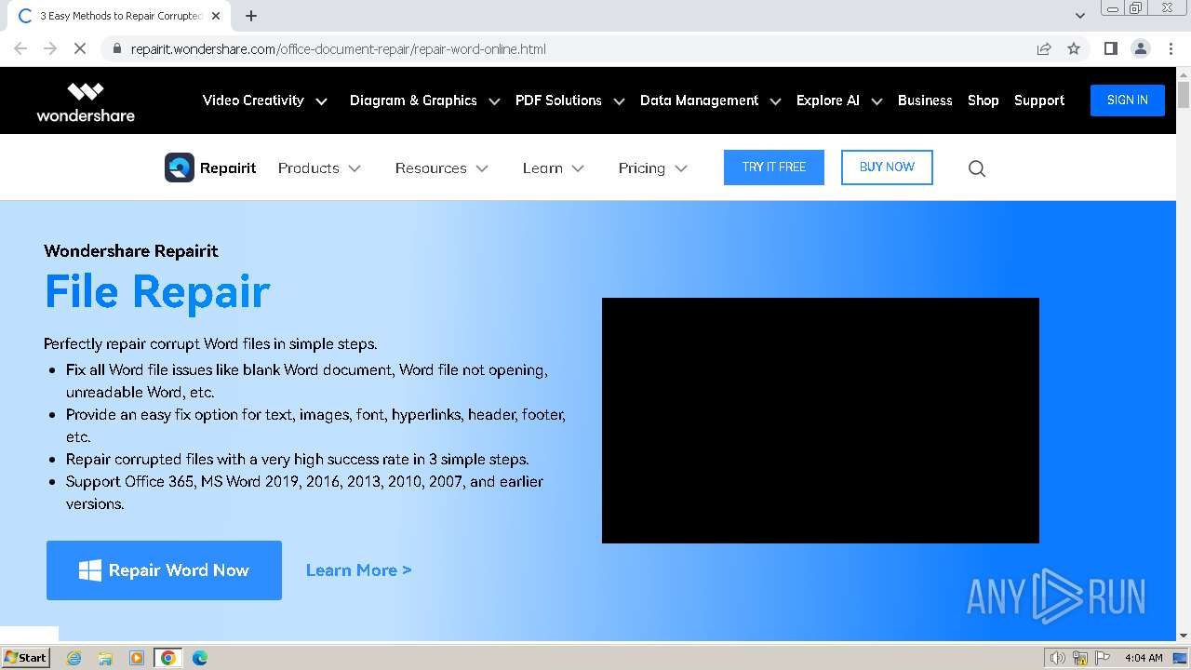Launch Edge from taskbar
The width and height of the screenshot is (1191, 670).
click(x=199, y=658)
